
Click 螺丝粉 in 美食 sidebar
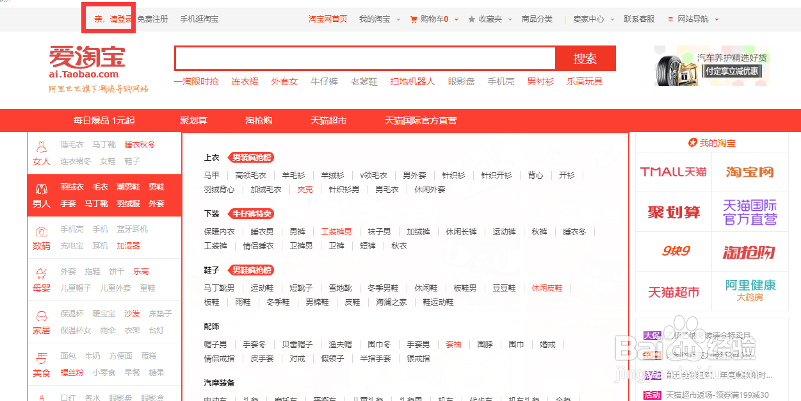[x=72, y=373]
